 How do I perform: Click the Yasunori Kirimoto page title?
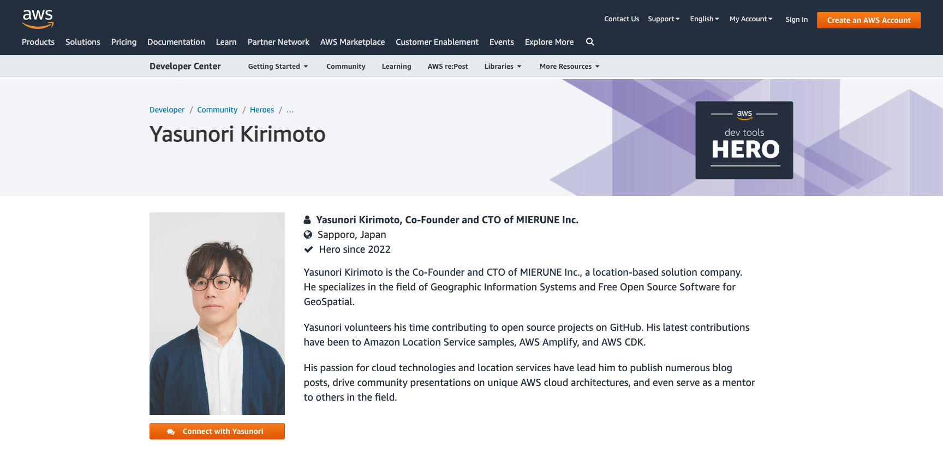pos(237,134)
